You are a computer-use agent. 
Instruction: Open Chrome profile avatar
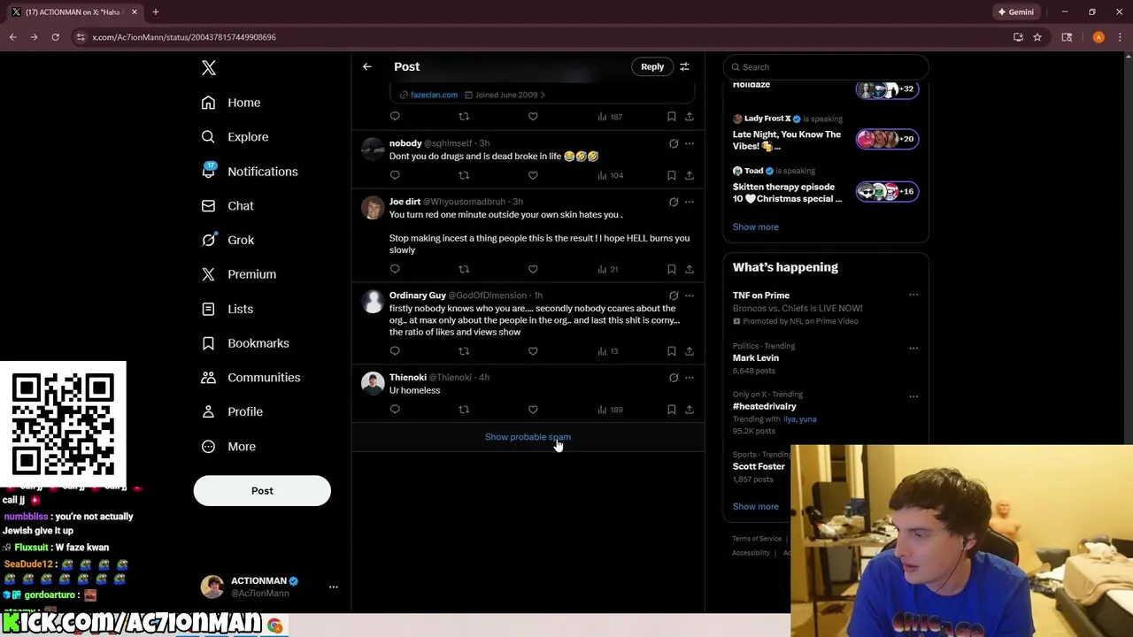[1098, 37]
